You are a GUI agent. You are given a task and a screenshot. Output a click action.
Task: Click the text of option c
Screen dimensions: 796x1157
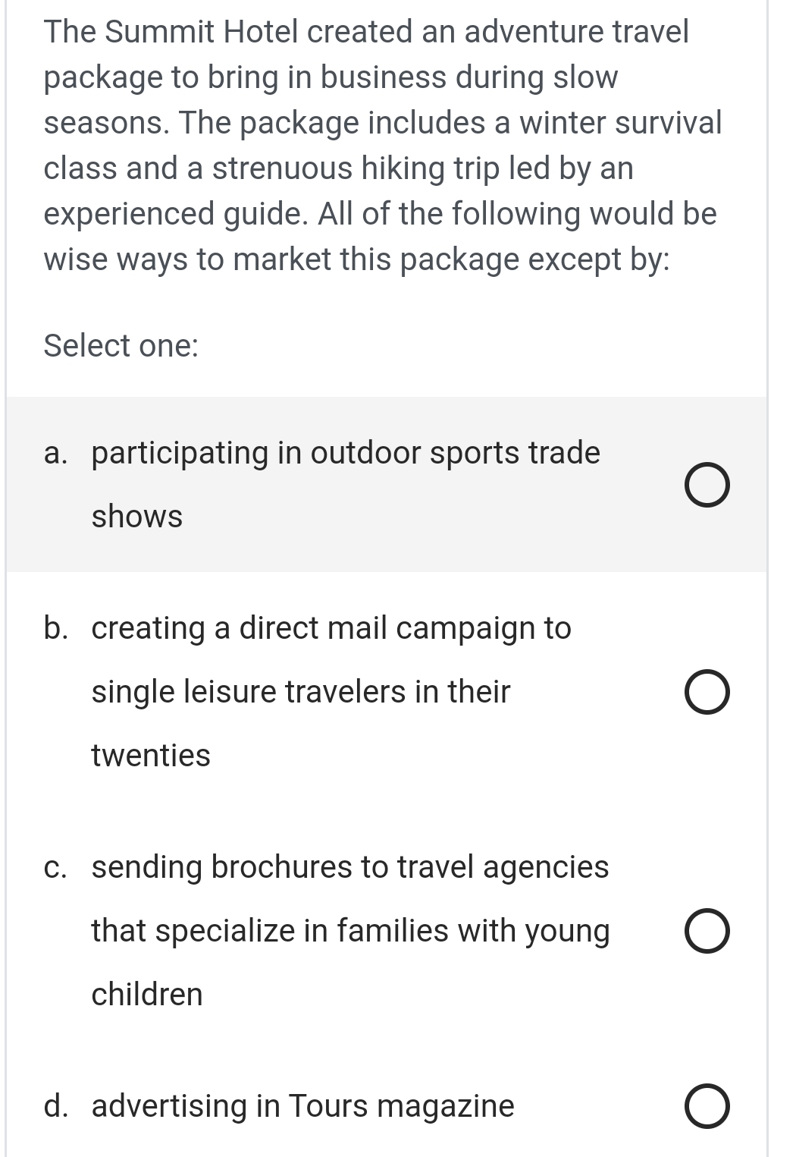pos(349,868)
